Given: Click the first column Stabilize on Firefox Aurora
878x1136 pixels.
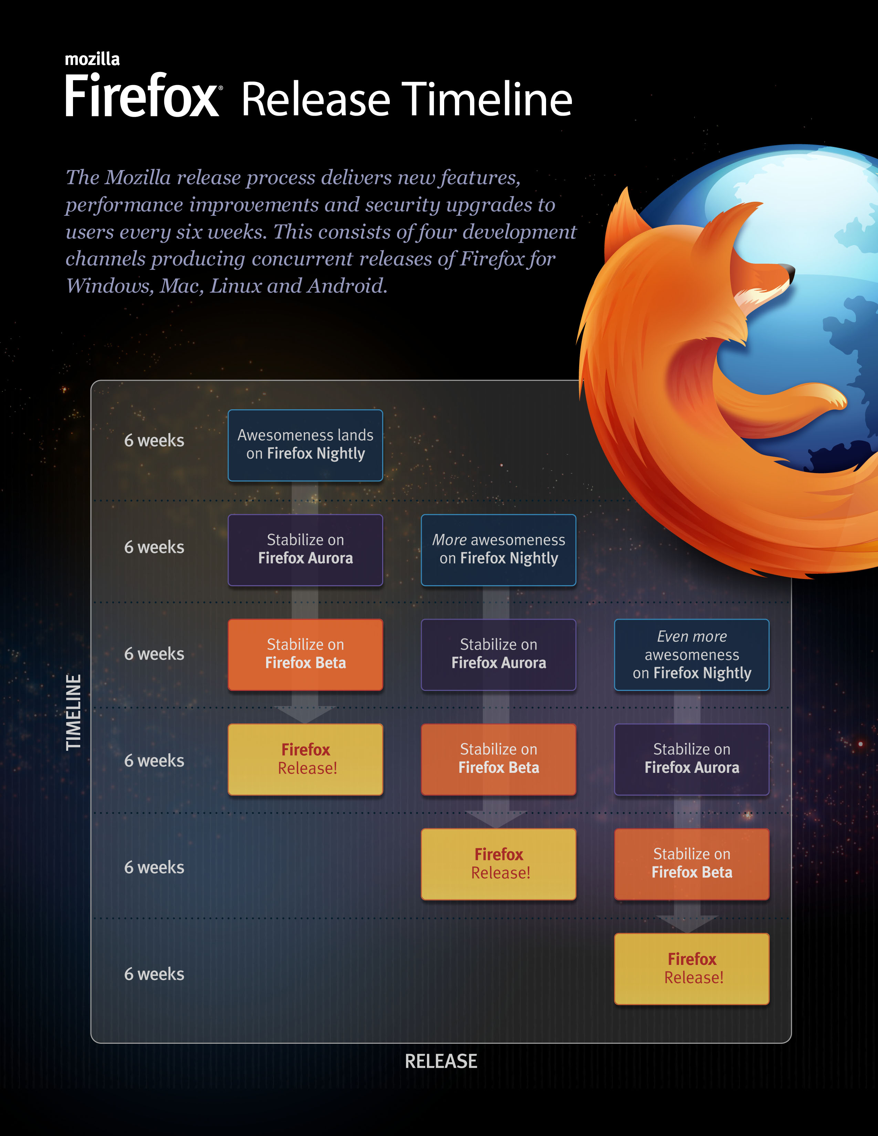Looking at the screenshot, I should pos(305,550).
